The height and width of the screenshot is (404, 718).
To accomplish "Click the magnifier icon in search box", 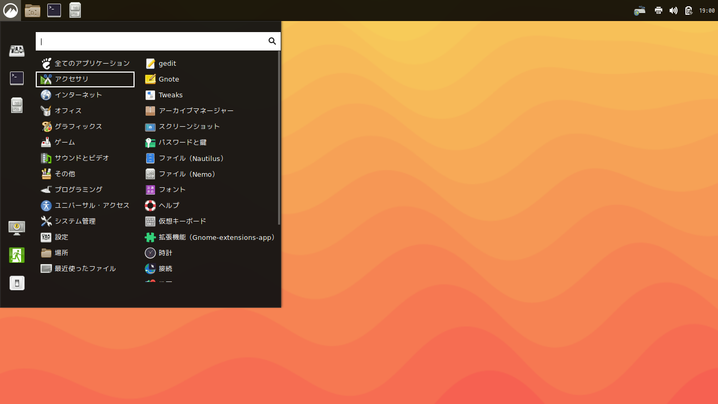I will pos(272,41).
